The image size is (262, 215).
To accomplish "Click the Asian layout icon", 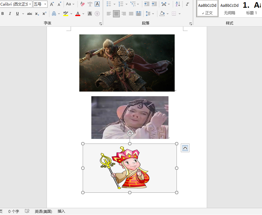I will click(164, 4).
